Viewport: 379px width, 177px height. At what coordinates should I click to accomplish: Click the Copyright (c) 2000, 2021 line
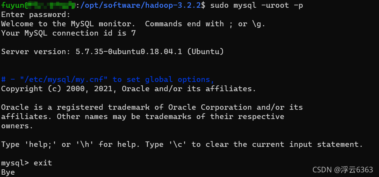coord(129,89)
